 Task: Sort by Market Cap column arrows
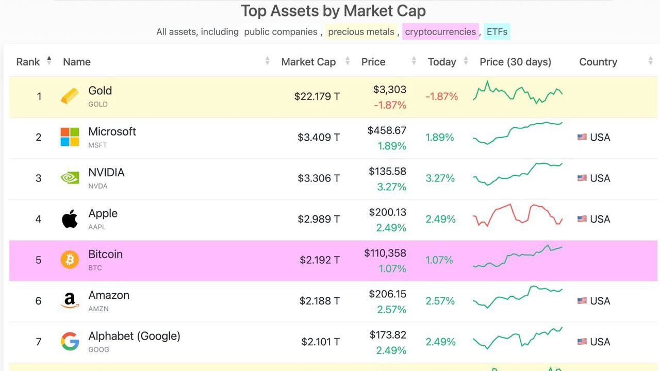(x=347, y=61)
